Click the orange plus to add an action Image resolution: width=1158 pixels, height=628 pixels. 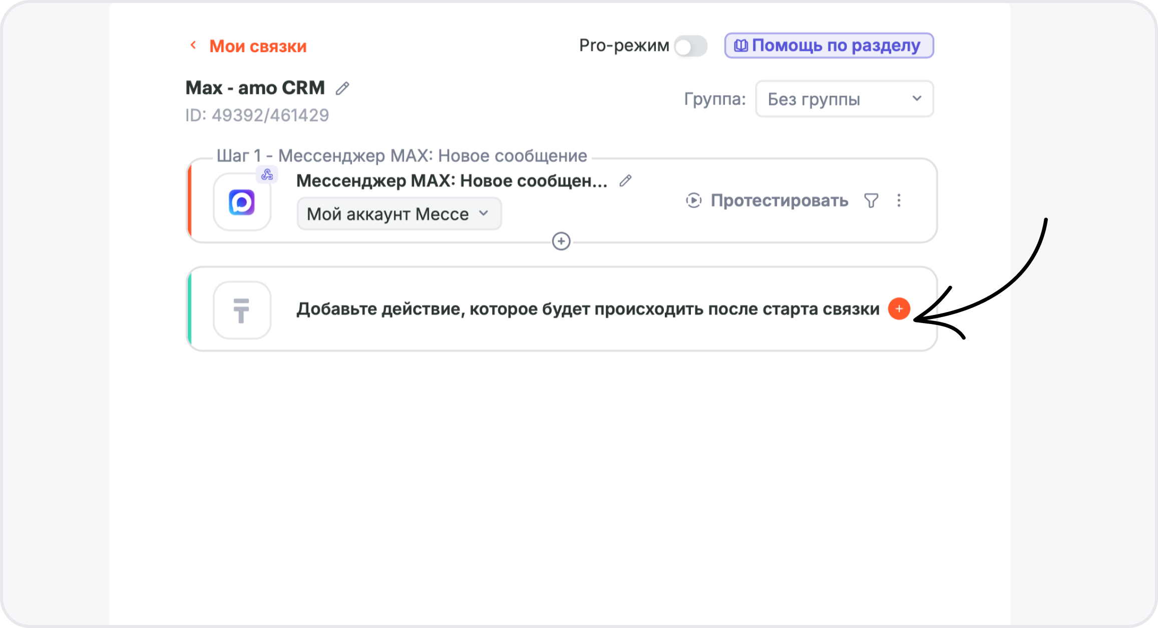click(899, 309)
